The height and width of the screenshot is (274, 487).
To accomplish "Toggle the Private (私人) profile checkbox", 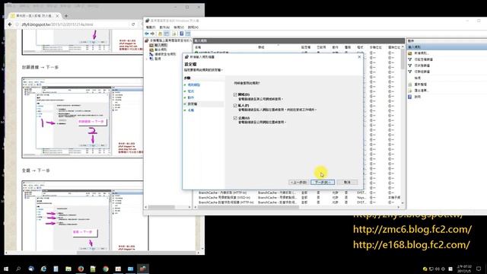I will click(235, 106).
